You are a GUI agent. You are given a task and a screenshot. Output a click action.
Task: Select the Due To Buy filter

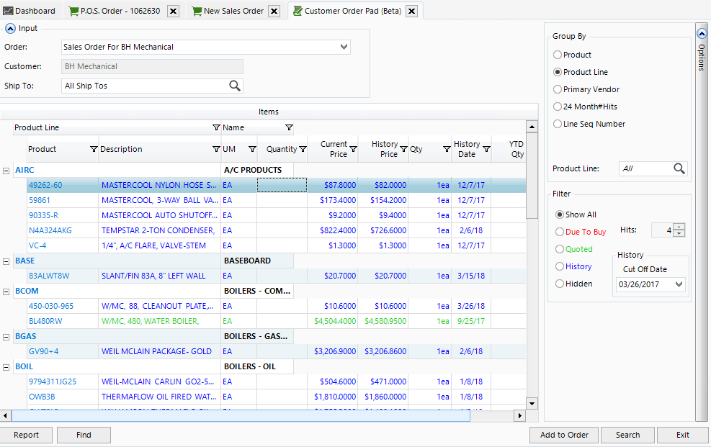(560, 232)
